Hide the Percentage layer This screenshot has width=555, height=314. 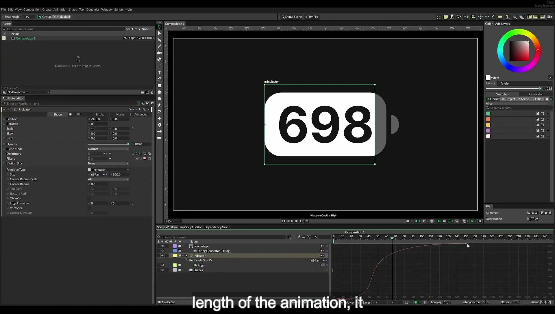162,246
